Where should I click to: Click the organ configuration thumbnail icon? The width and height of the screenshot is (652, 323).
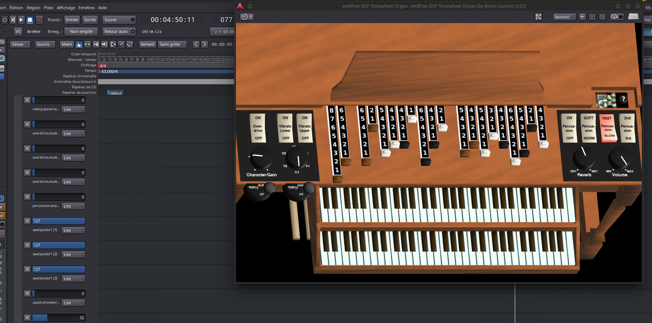606,100
